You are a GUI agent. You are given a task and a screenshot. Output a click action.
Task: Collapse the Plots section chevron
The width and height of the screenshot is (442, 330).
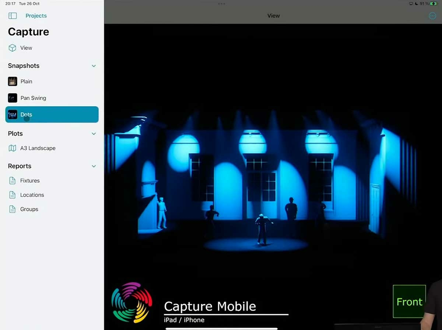(94, 134)
